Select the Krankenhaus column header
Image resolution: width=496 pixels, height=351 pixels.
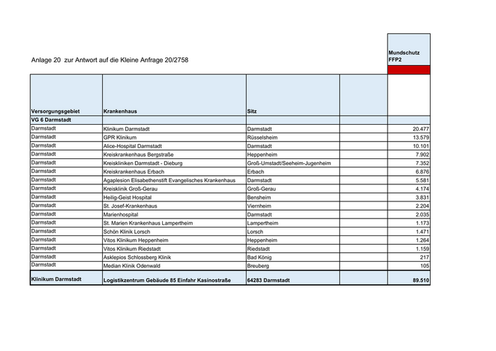pyautogui.click(x=120, y=112)
